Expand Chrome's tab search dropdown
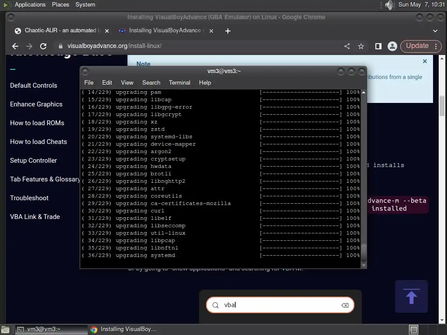This screenshot has height=335, width=447. (x=435, y=31)
